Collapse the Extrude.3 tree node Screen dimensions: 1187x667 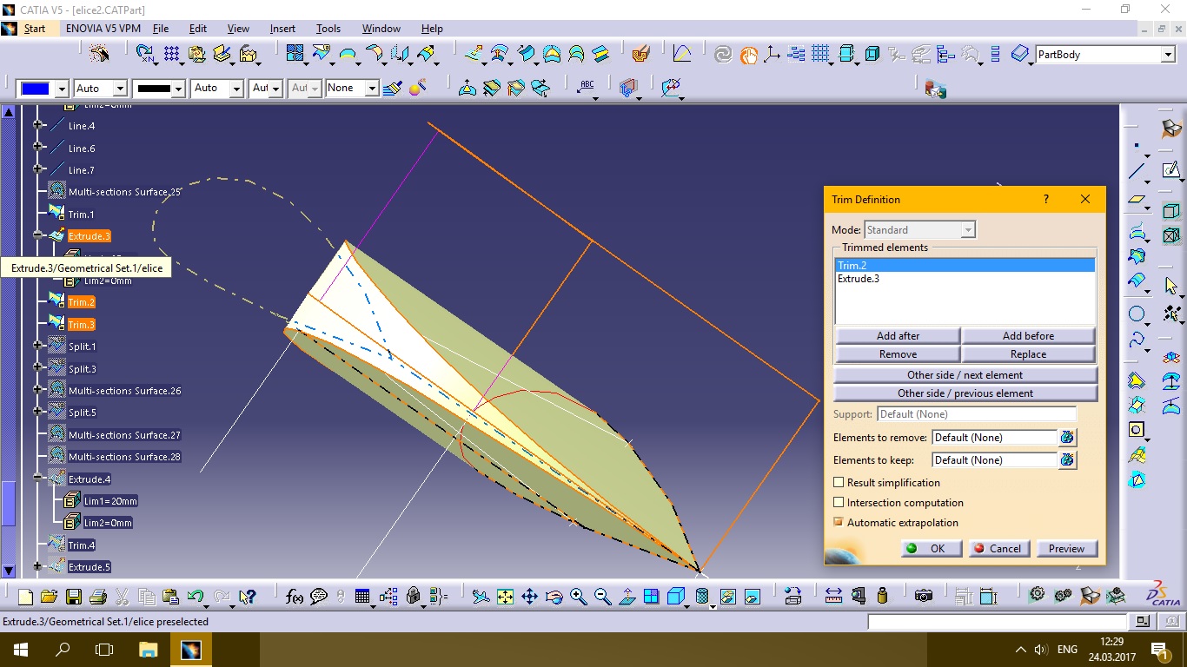click(x=38, y=234)
